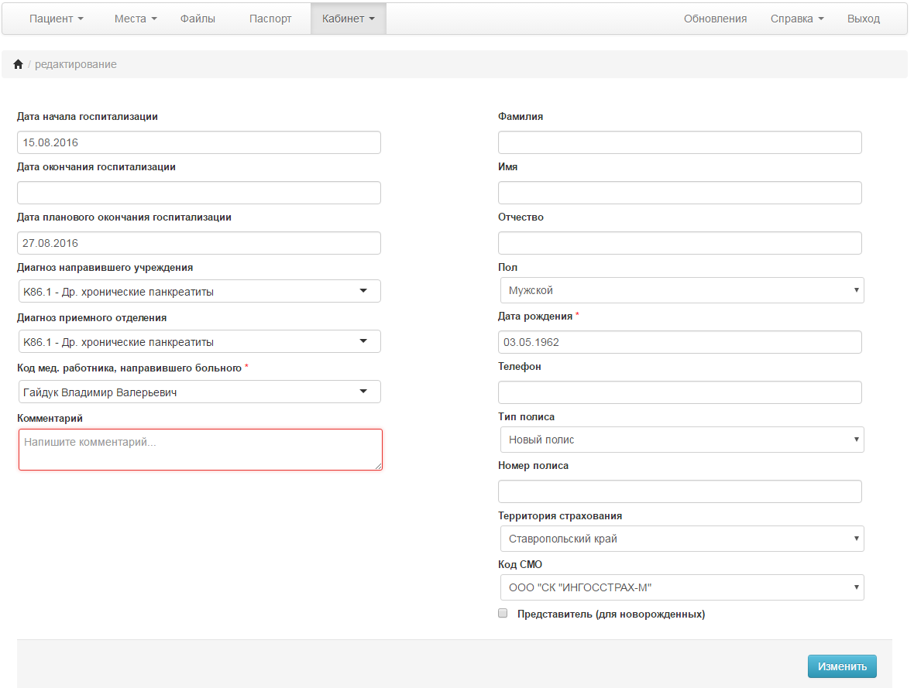Focus the Комментарий text area

pos(201,450)
